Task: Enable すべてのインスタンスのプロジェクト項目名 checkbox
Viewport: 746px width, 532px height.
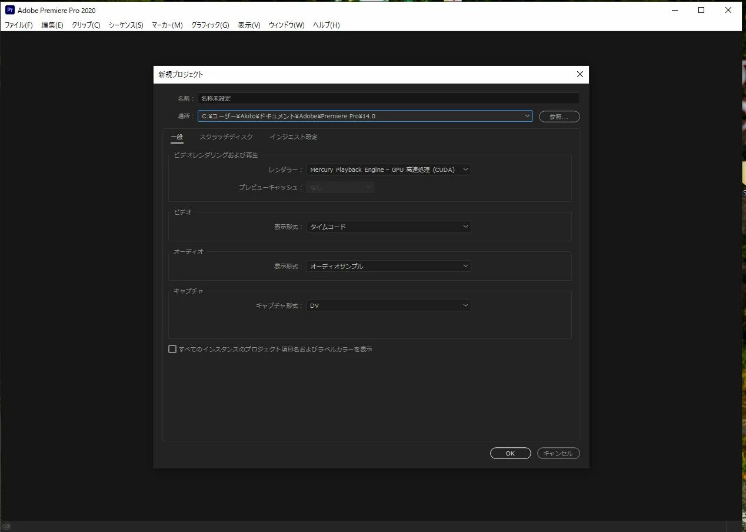Action: (172, 349)
